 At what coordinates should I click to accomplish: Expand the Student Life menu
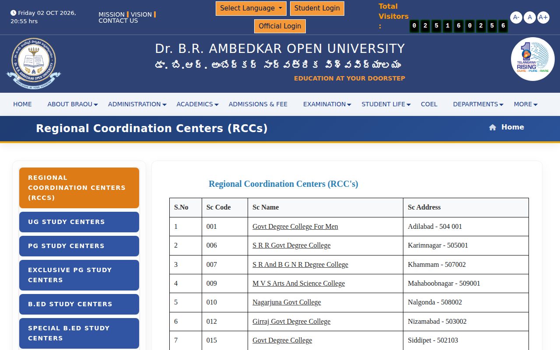[x=386, y=104]
